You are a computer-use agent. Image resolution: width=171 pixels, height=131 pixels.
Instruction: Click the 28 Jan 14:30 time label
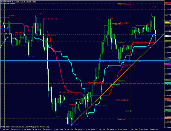coord(47,130)
